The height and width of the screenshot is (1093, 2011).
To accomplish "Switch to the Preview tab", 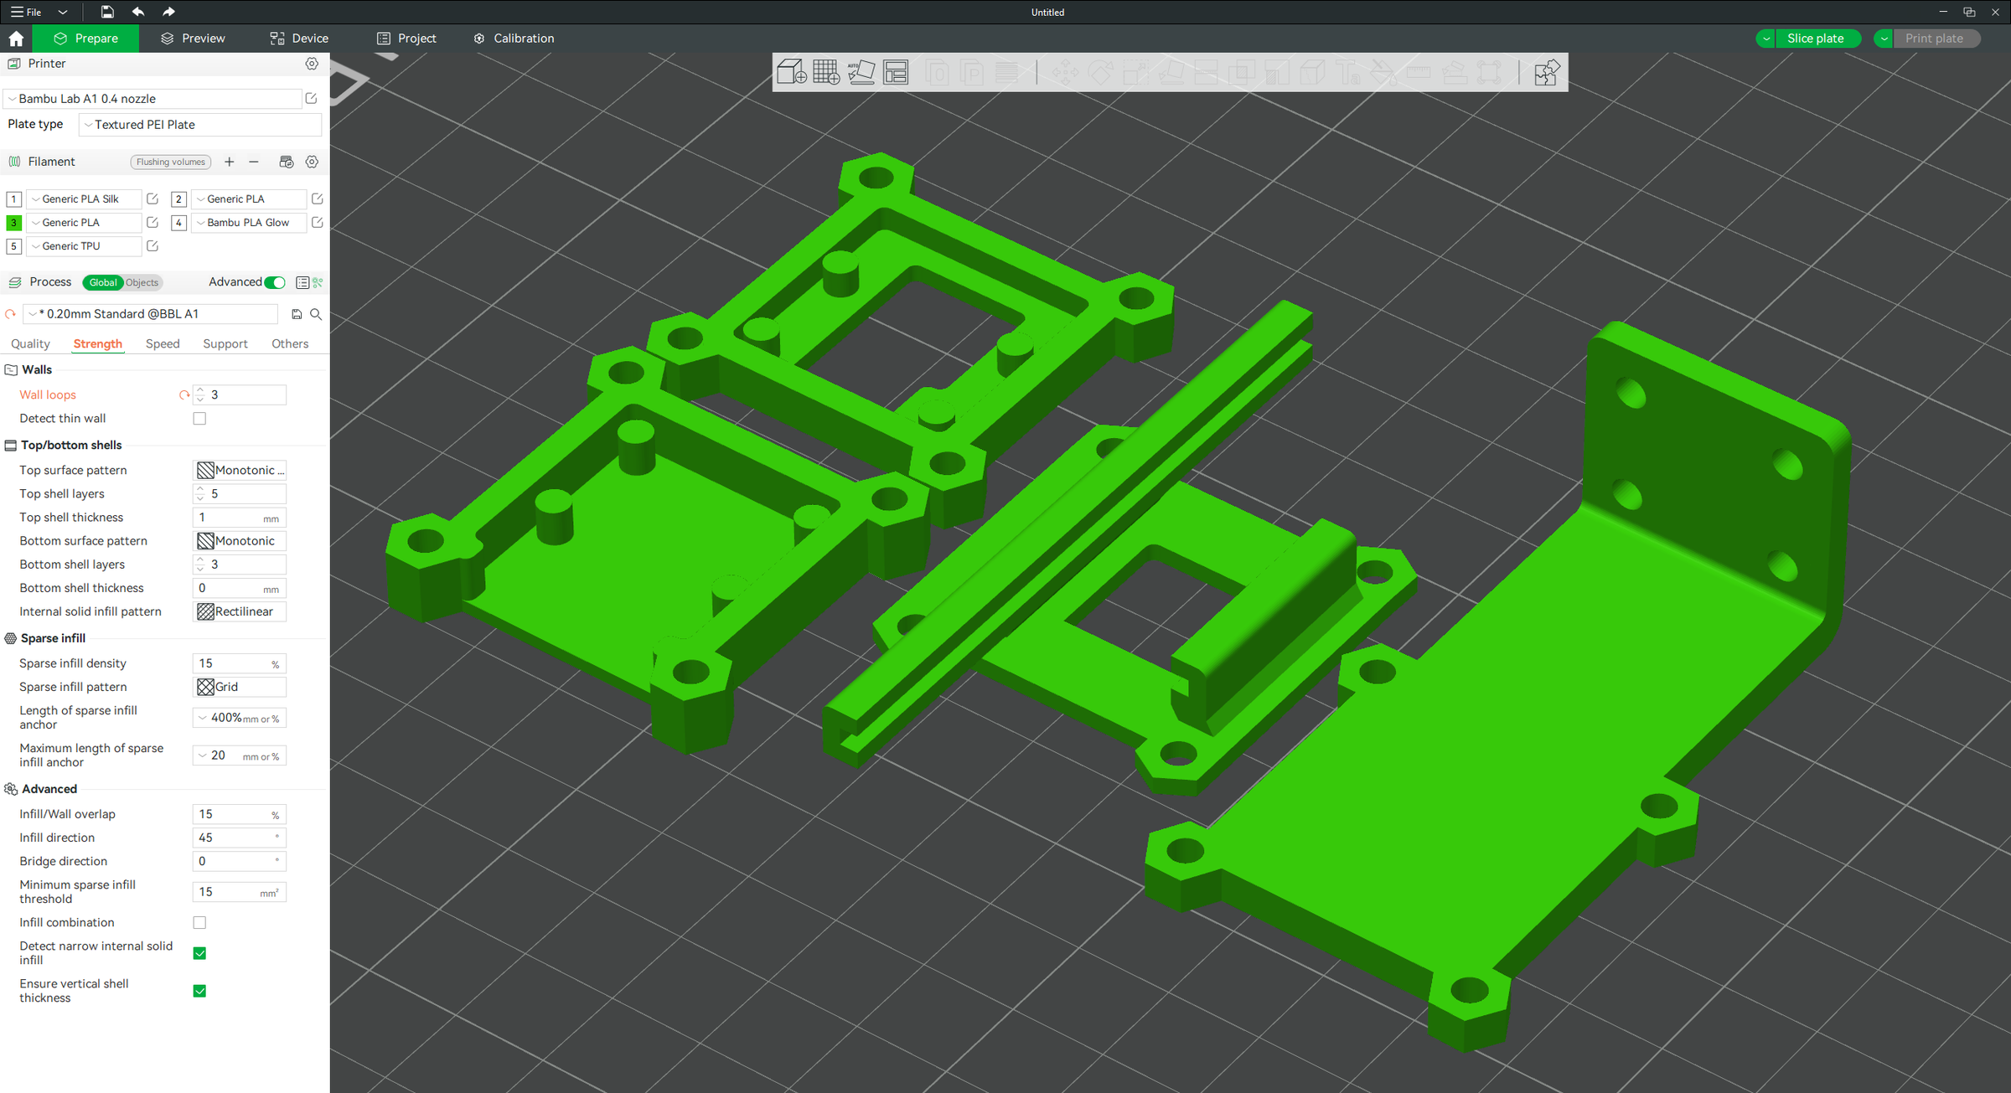I will [x=193, y=39].
